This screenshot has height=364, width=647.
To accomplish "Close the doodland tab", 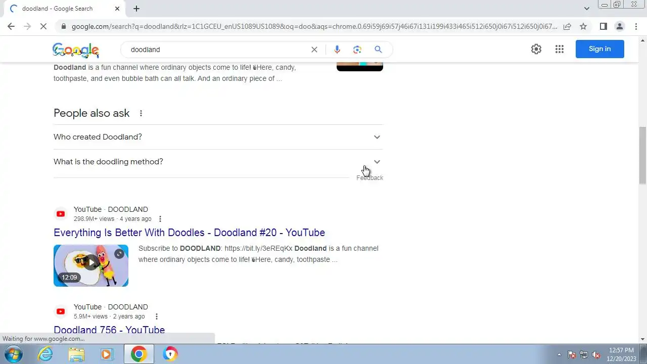I will point(117,9).
